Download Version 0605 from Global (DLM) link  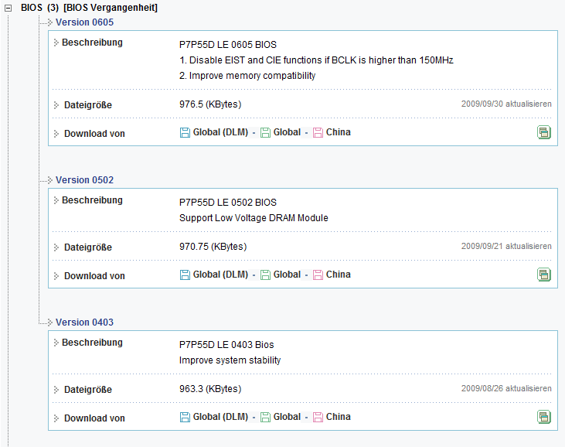click(x=220, y=132)
